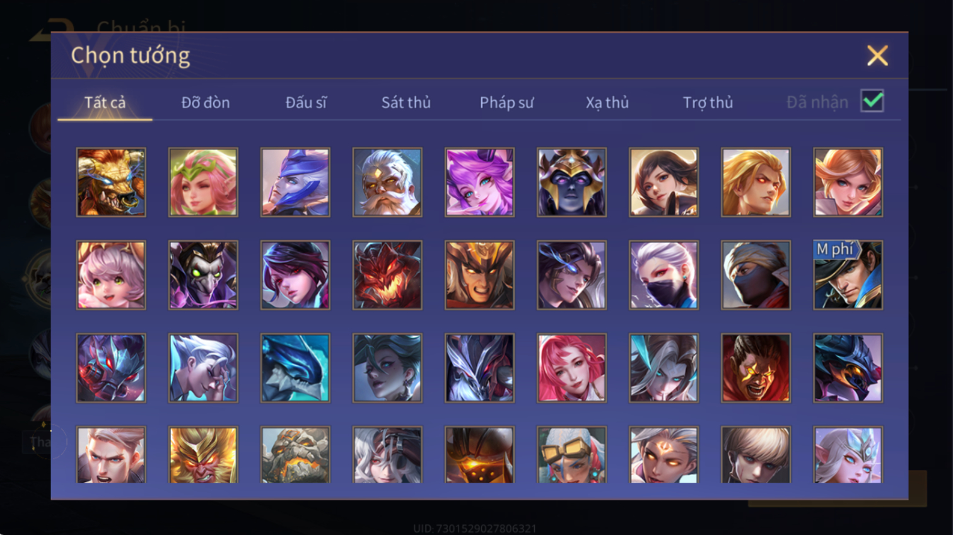Pick the masked white-haired ninja hero
953x535 pixels.
coord(664,275)
